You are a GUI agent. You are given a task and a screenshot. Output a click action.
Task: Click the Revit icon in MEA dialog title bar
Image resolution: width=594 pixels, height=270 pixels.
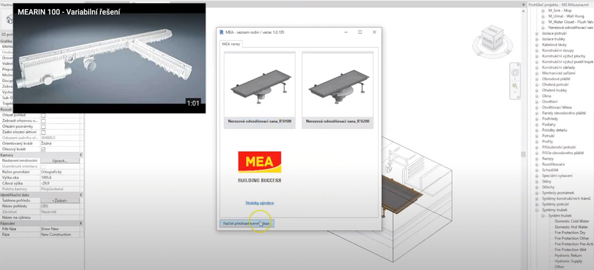tap(222, 33)
